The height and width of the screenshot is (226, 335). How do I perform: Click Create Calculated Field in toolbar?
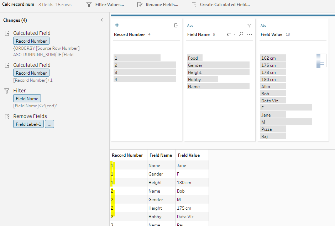220,5
